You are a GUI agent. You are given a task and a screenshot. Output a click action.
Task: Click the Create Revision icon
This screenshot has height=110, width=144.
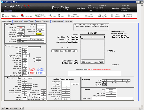37,16
